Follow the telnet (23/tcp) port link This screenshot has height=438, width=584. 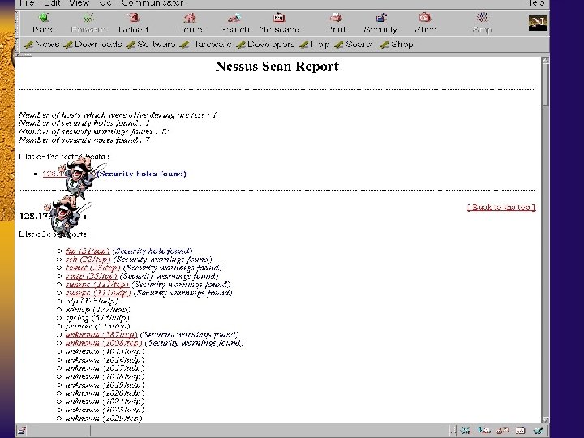[x=92, y=268]
